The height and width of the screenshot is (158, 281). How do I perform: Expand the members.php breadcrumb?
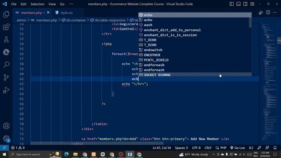tap(44, 20)
